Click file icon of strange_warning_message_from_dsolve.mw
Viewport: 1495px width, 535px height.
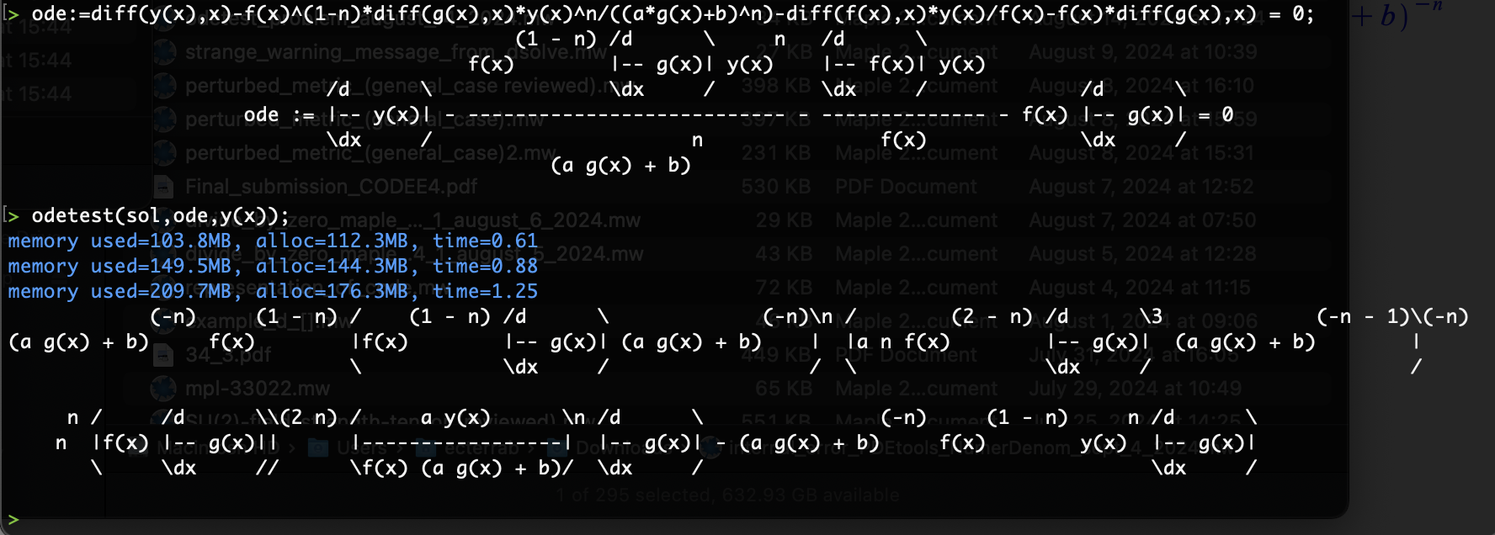pyautogui.click(x=164, y=52)
